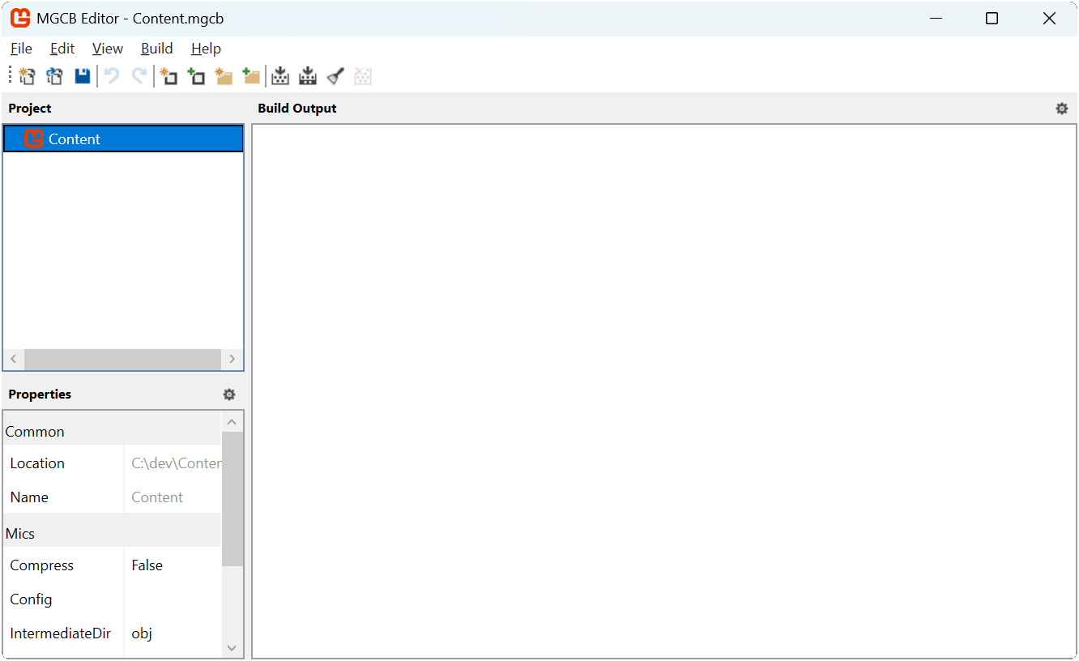Image resolution: width=1079 pixels, height=661 pixels.
Task: Click the Name property label
Action: coord(30,497)
